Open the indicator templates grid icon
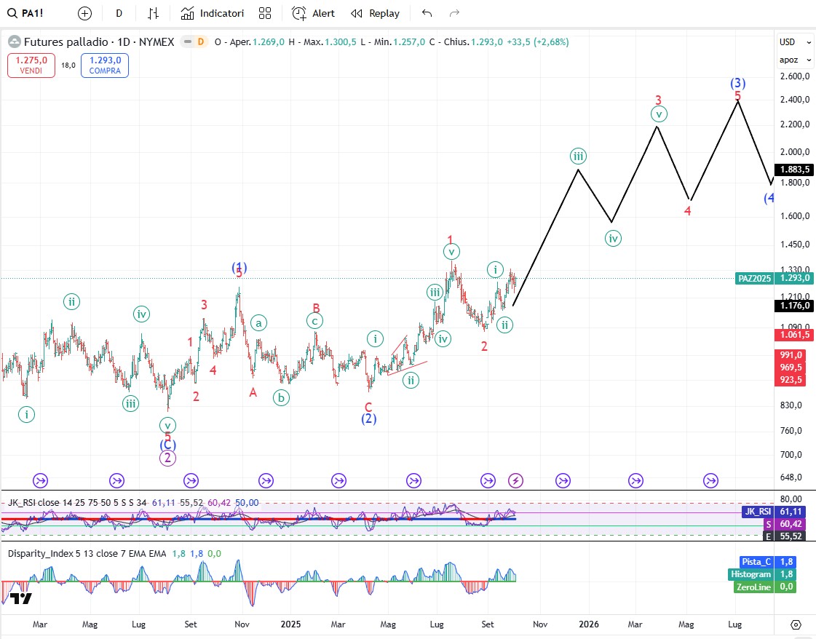 tap(265, 13)
